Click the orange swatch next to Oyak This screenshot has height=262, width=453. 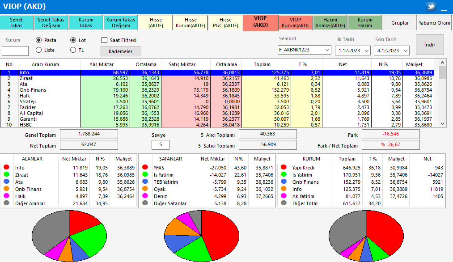pyautogui.click(x=145, y=189)
